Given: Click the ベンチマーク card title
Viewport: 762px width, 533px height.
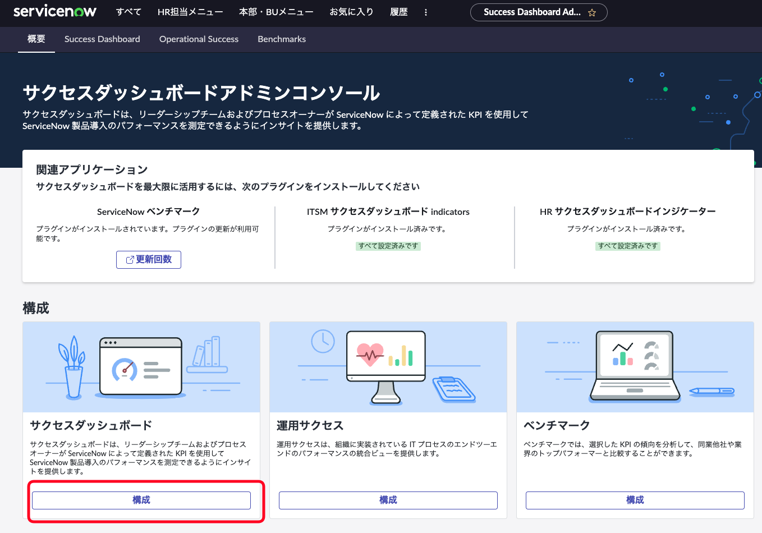Looking at the screenshot, I should (557, 425).
